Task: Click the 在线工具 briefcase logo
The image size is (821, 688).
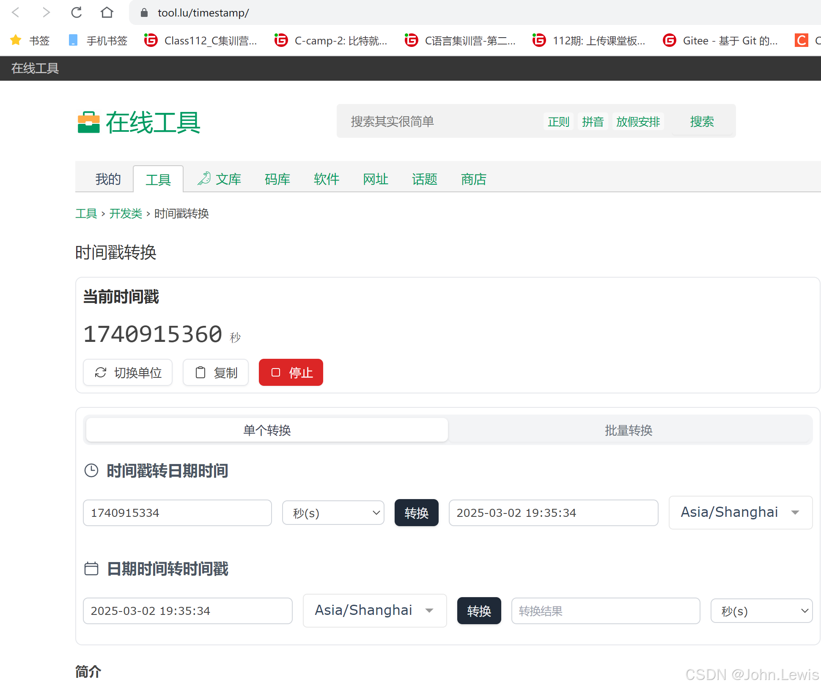Action: pyautogui.click(x=88, y=123)
